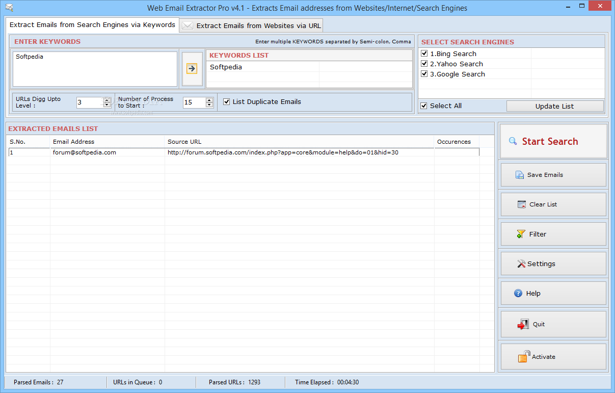Click the envelope icon on the URL tab
Viewport: 615px width, 393px height.
tap(188, 25)
